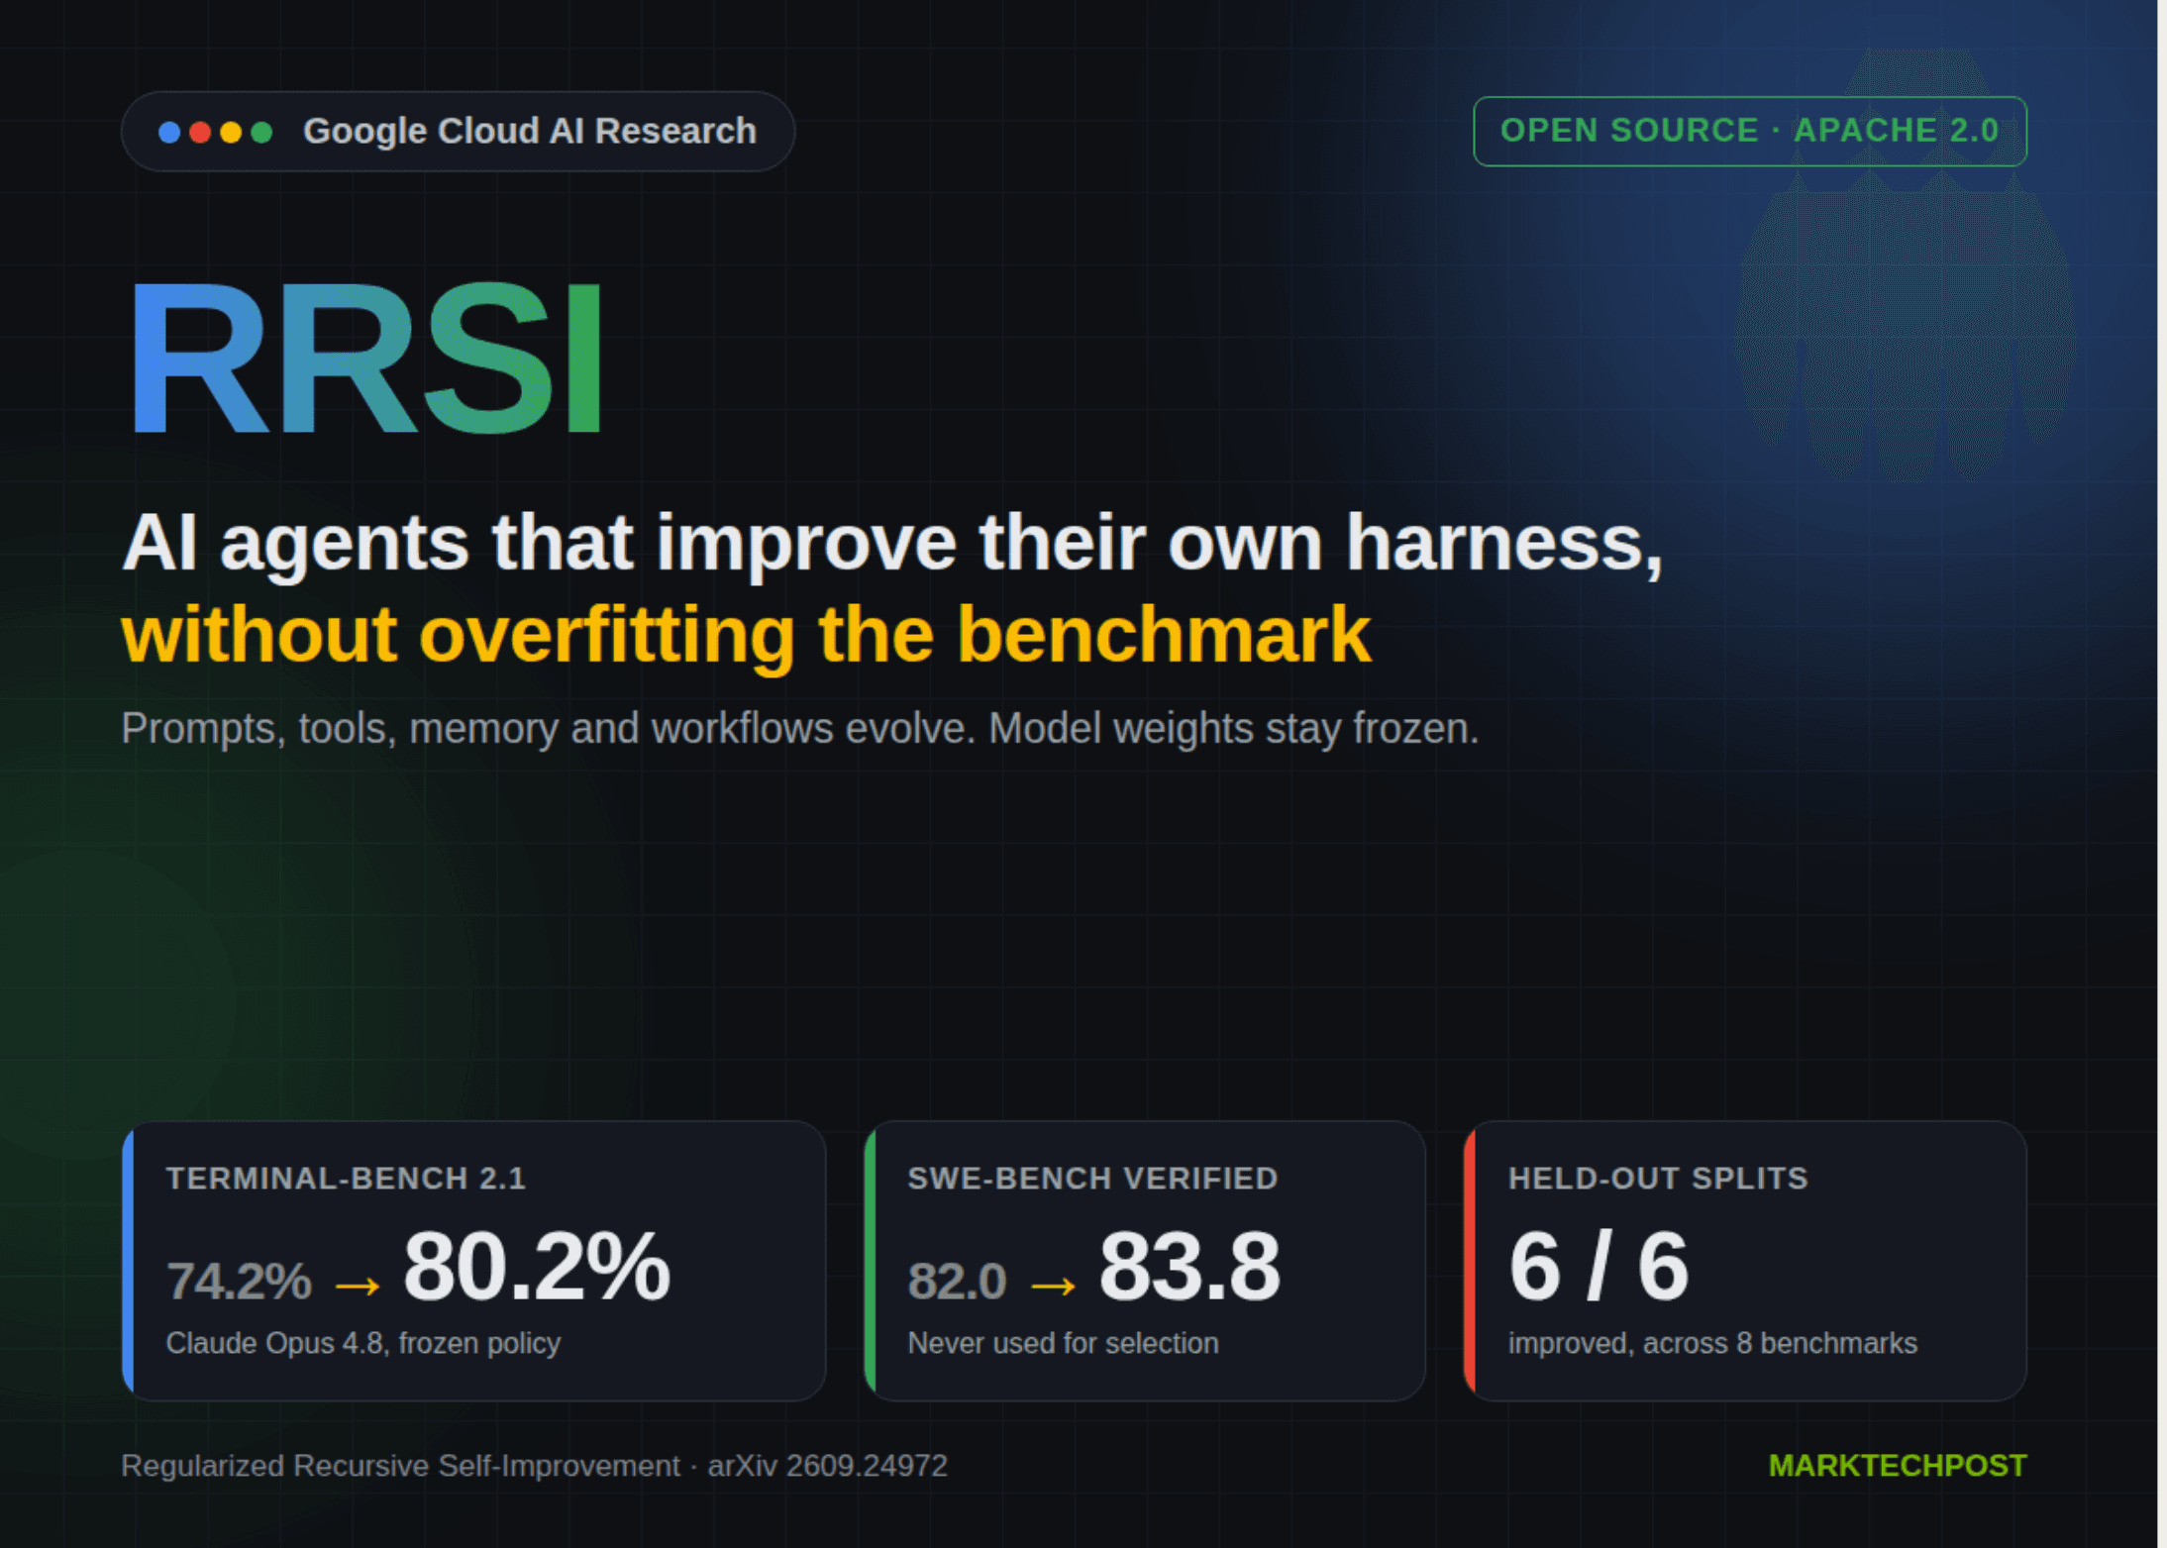2167x1548 pixels.
Task: Click the green dot in the Google badge
Action: tap(261, 132)
